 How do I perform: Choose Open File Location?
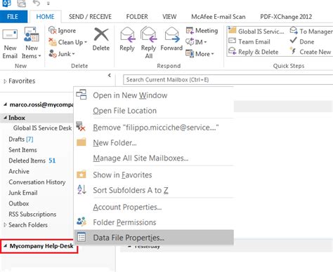[x=154, y=111]
